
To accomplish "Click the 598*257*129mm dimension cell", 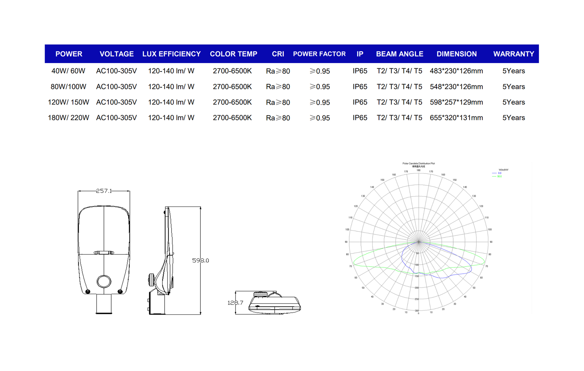I will point(456,102).
